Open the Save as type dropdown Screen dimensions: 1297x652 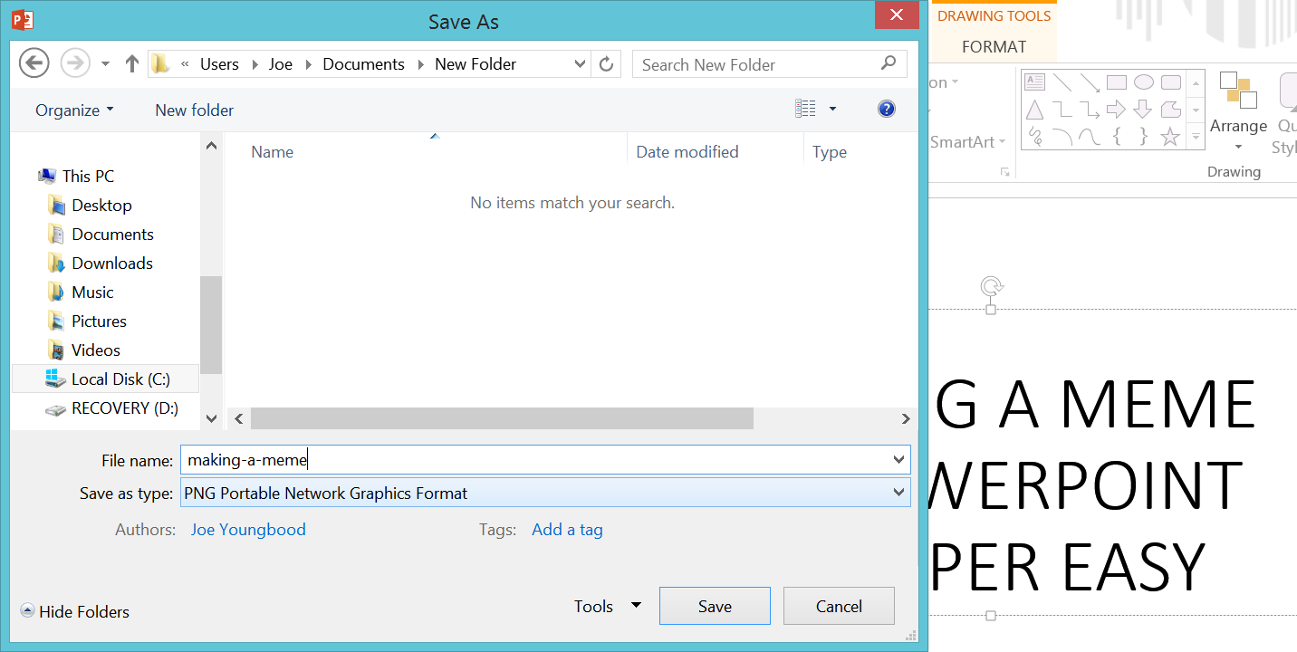(898, 494)
